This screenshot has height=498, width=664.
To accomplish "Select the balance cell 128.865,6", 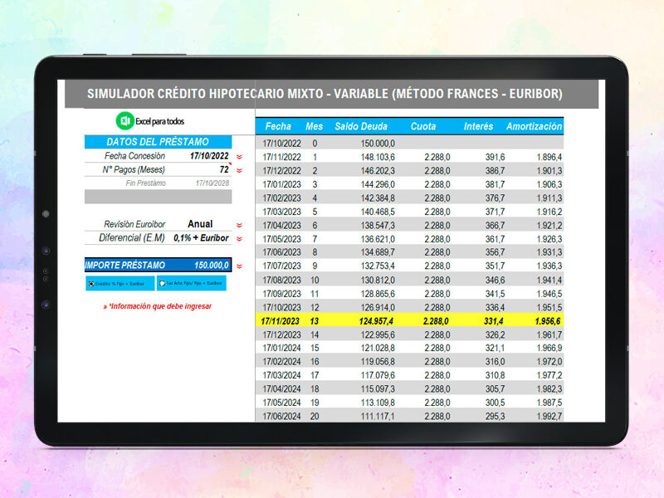I will coord(378,294).
